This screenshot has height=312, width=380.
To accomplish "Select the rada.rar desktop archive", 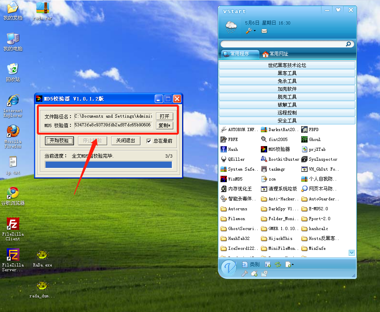I will tap(43, 11).
